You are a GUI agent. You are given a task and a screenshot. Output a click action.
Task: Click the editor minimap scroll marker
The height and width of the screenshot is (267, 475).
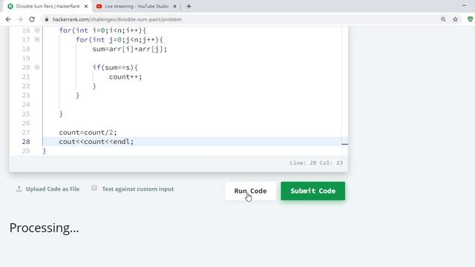pos(344,144)
